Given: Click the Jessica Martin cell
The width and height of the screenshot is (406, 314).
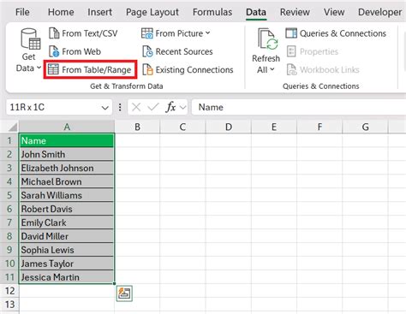Looking at the screenshot, I should 67,277.
